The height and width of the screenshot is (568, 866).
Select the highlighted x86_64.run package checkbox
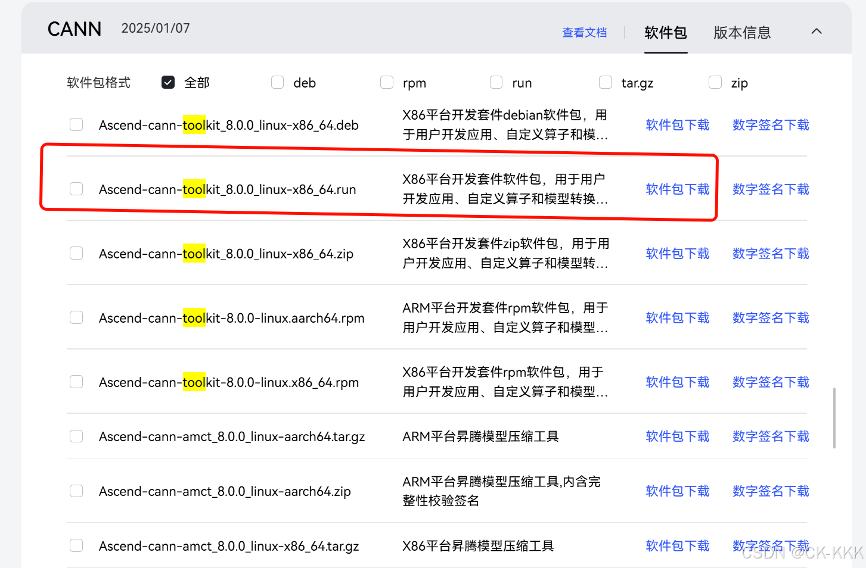pyautogui.click(x=76, y=188)
